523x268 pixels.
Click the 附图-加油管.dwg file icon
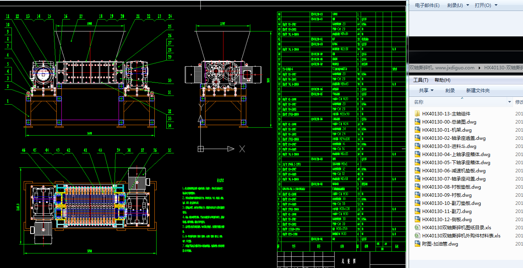[x=418, y=244]
